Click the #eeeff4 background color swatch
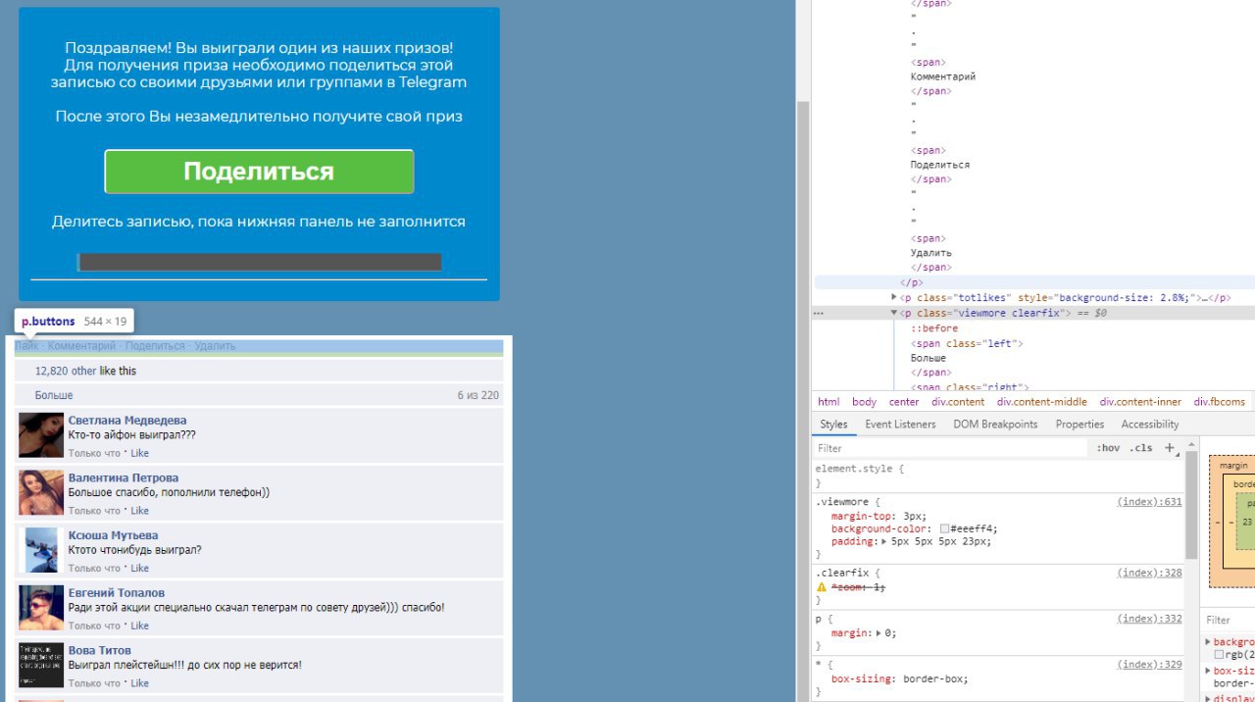 pyautogui.click(x=944, y=528)
